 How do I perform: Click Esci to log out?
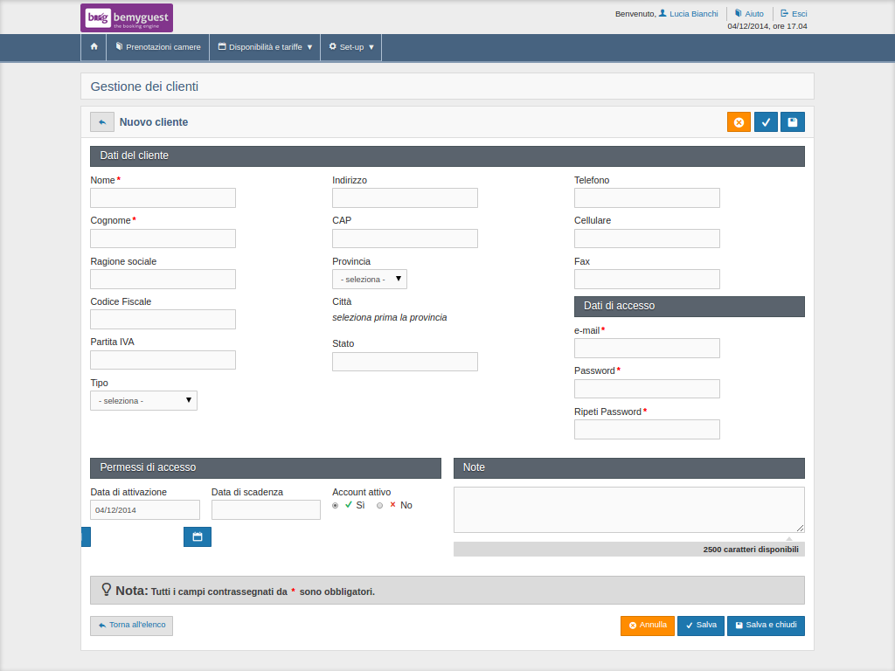coord(794,14)
